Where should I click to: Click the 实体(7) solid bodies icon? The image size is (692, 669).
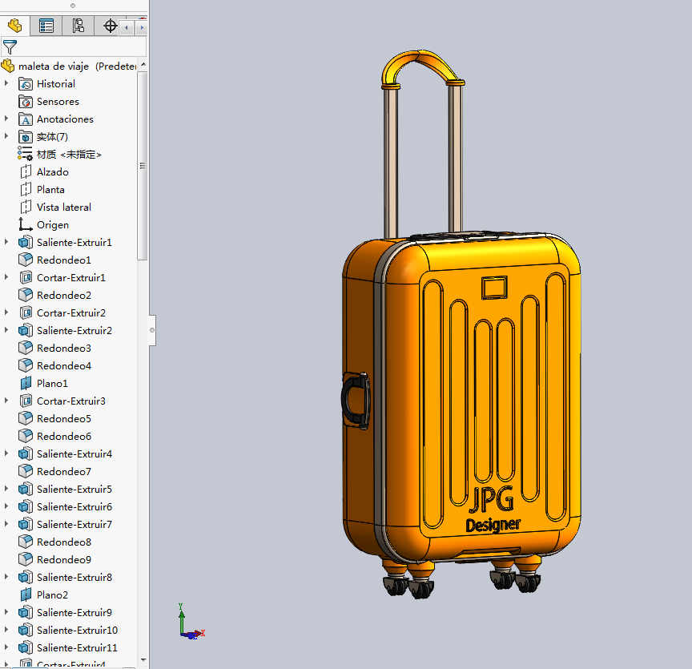26,136
